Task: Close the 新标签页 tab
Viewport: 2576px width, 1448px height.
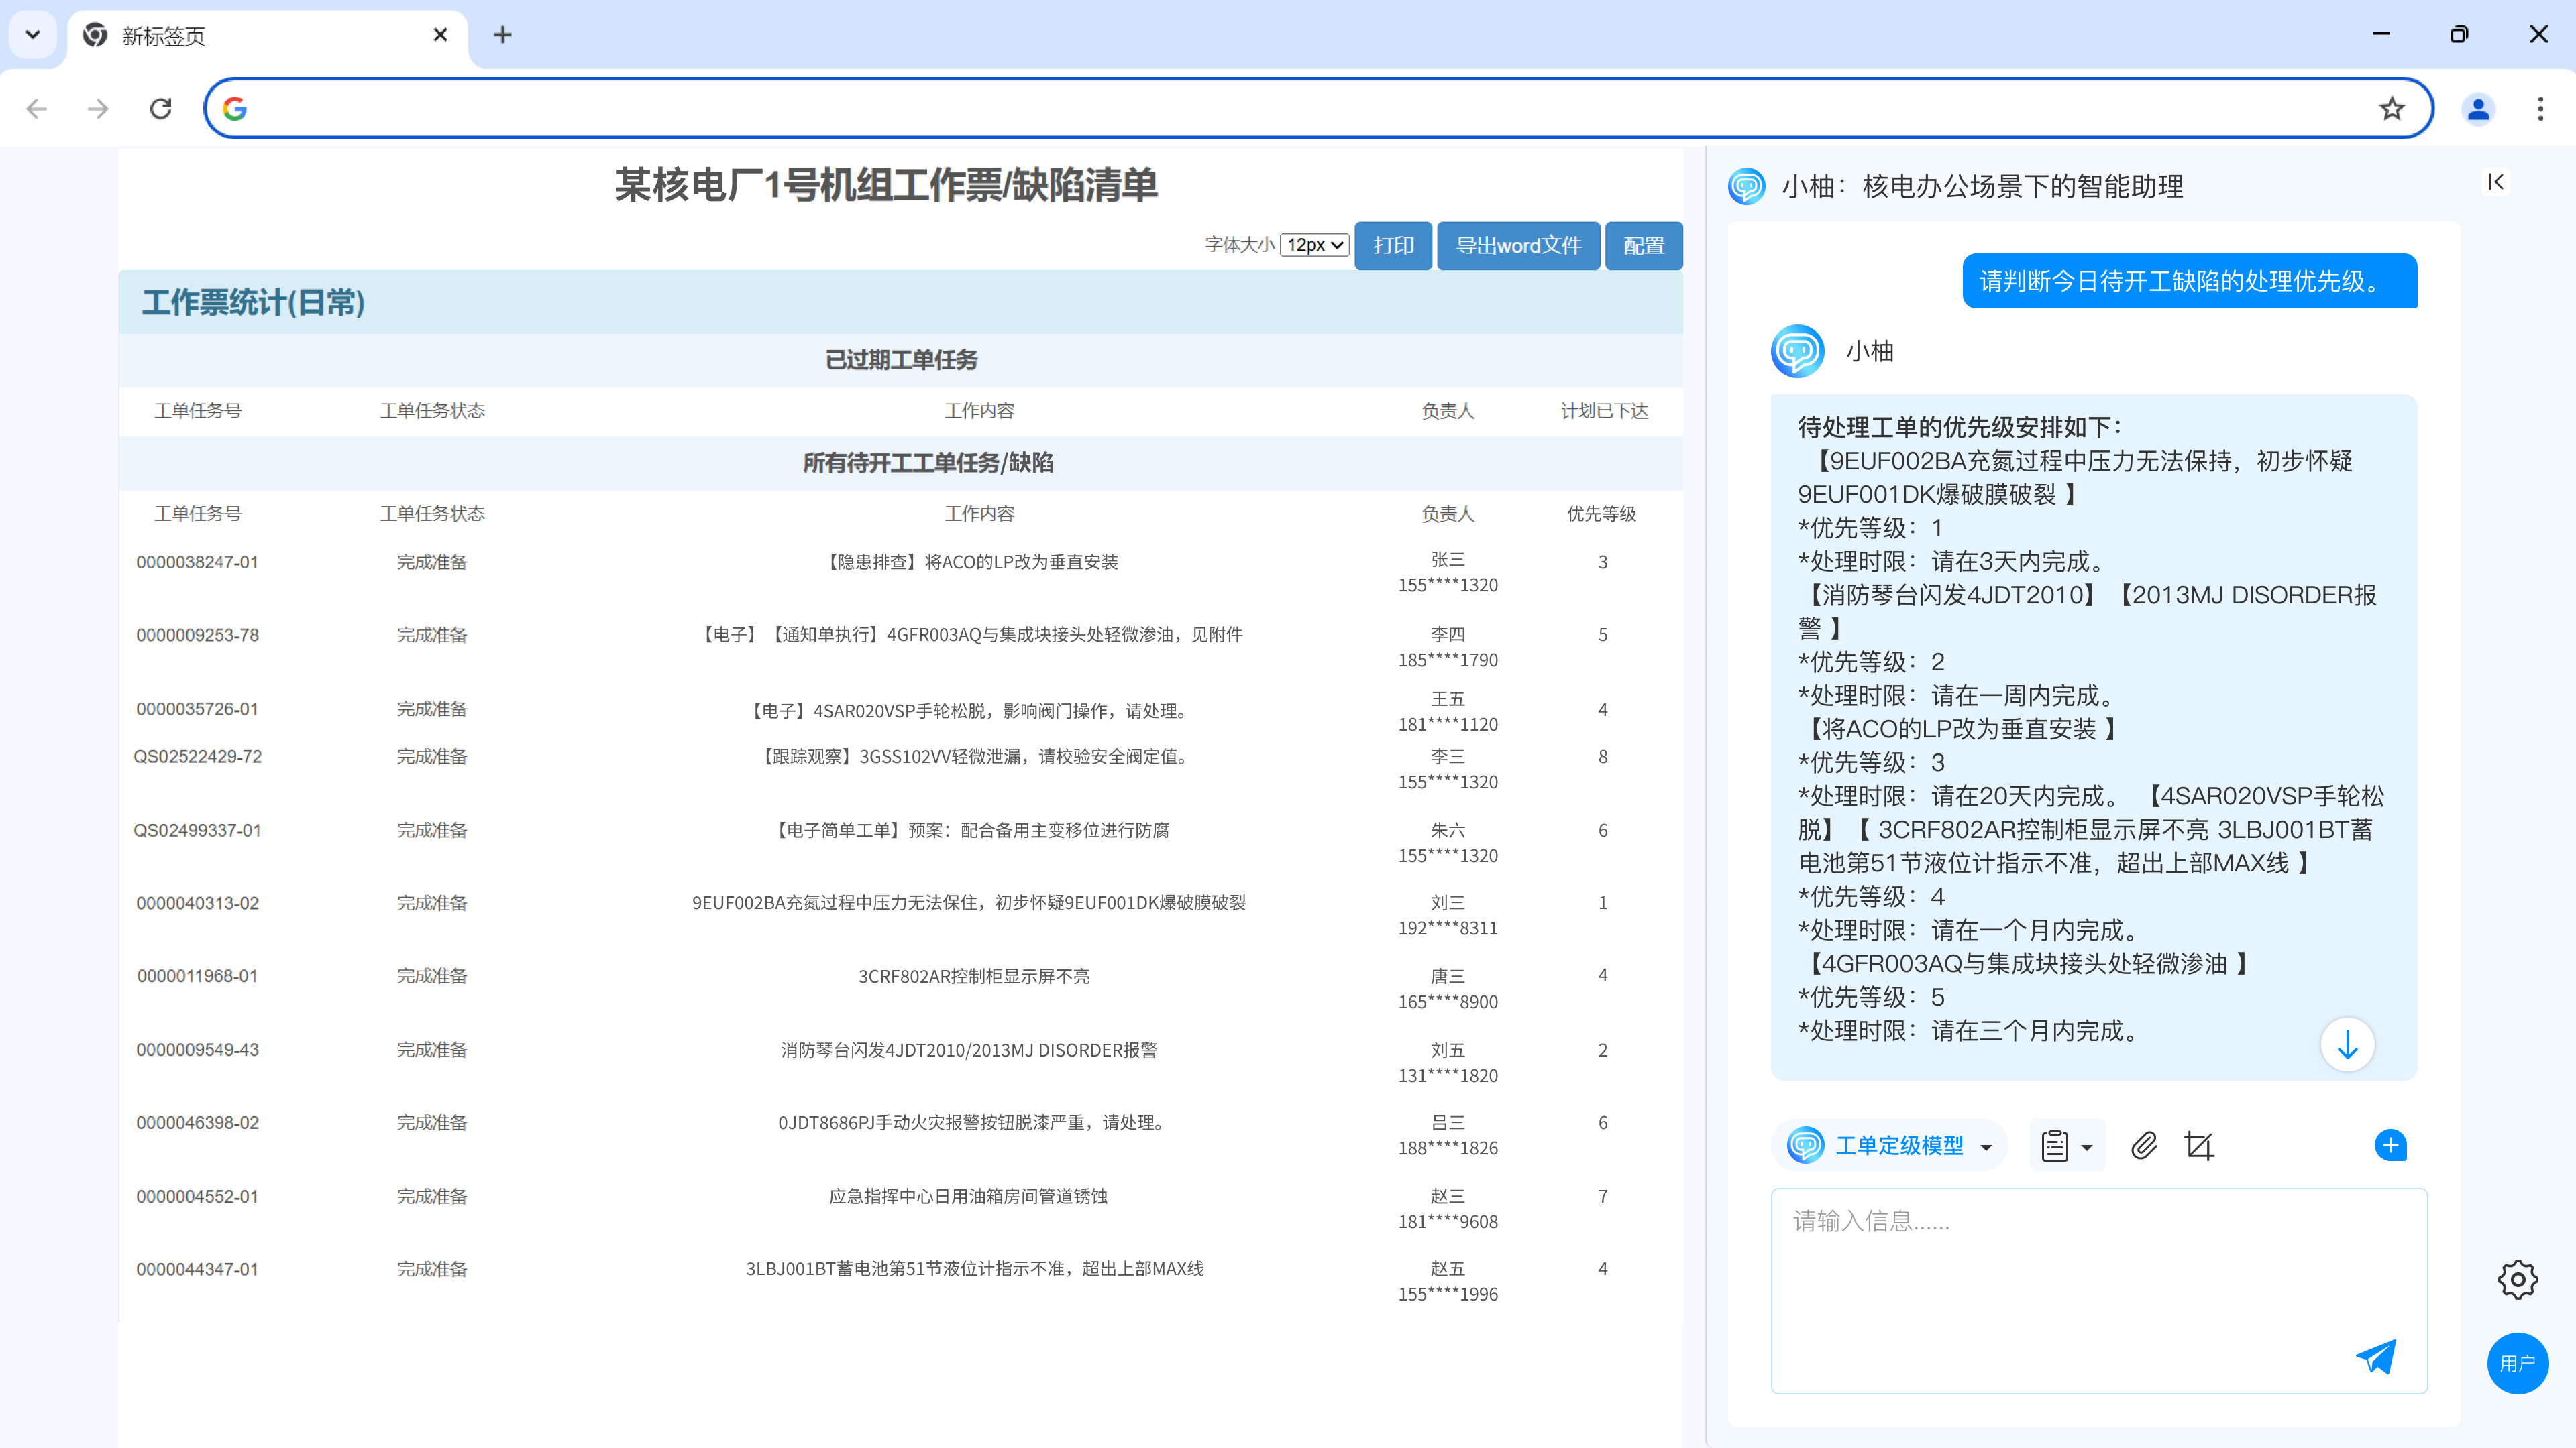Action: click(440, 35)
